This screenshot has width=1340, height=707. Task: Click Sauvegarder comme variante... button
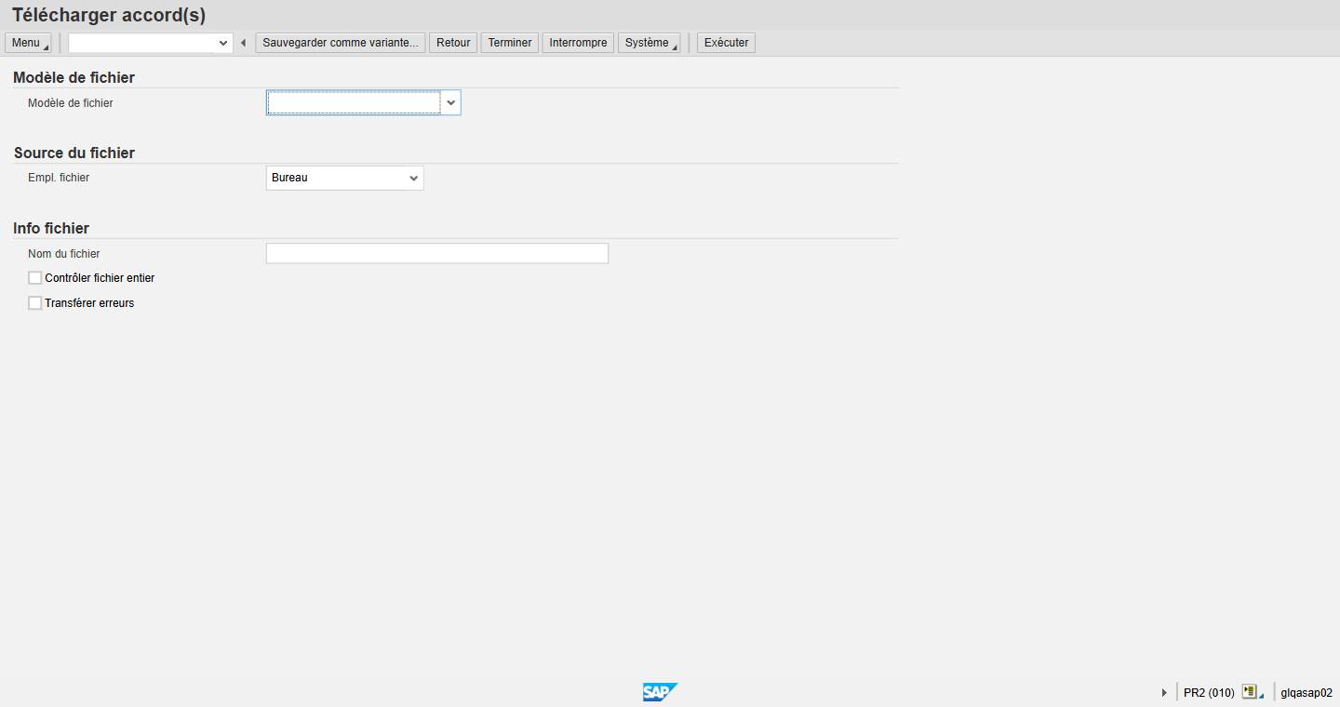[x=341, y=43]
